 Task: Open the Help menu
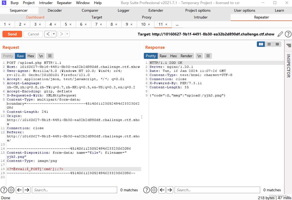[98, 3]
